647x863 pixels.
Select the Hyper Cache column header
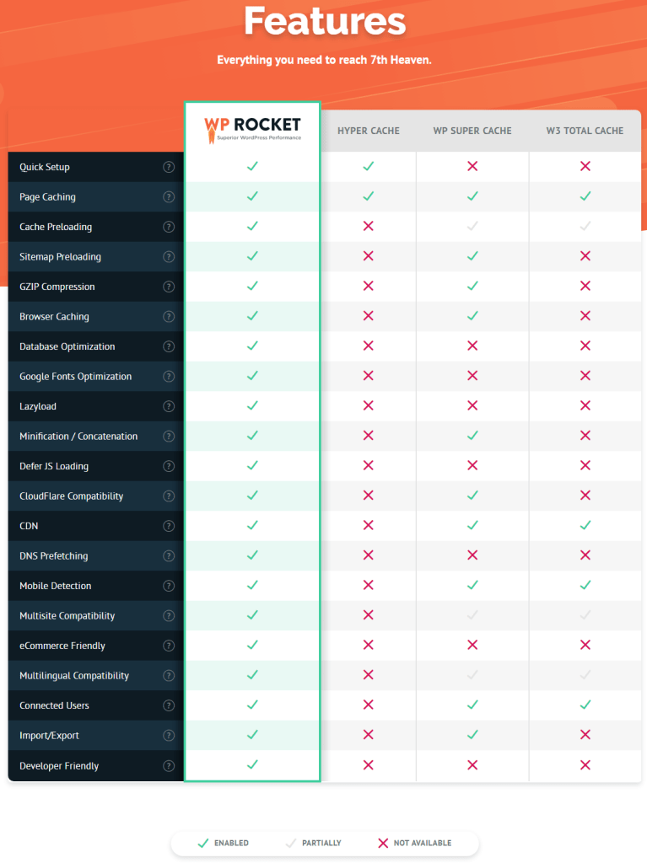(x=368, y=131)
